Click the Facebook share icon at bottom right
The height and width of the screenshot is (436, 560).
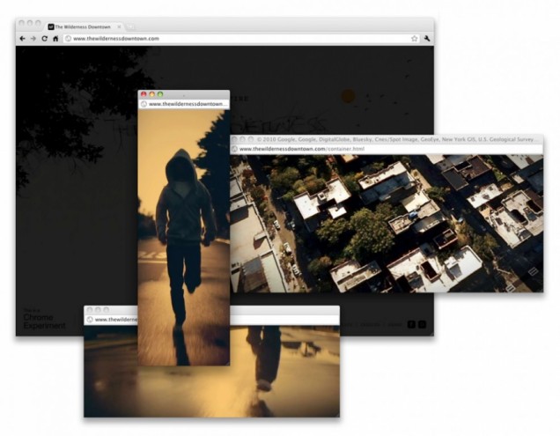tap(411, 325)
